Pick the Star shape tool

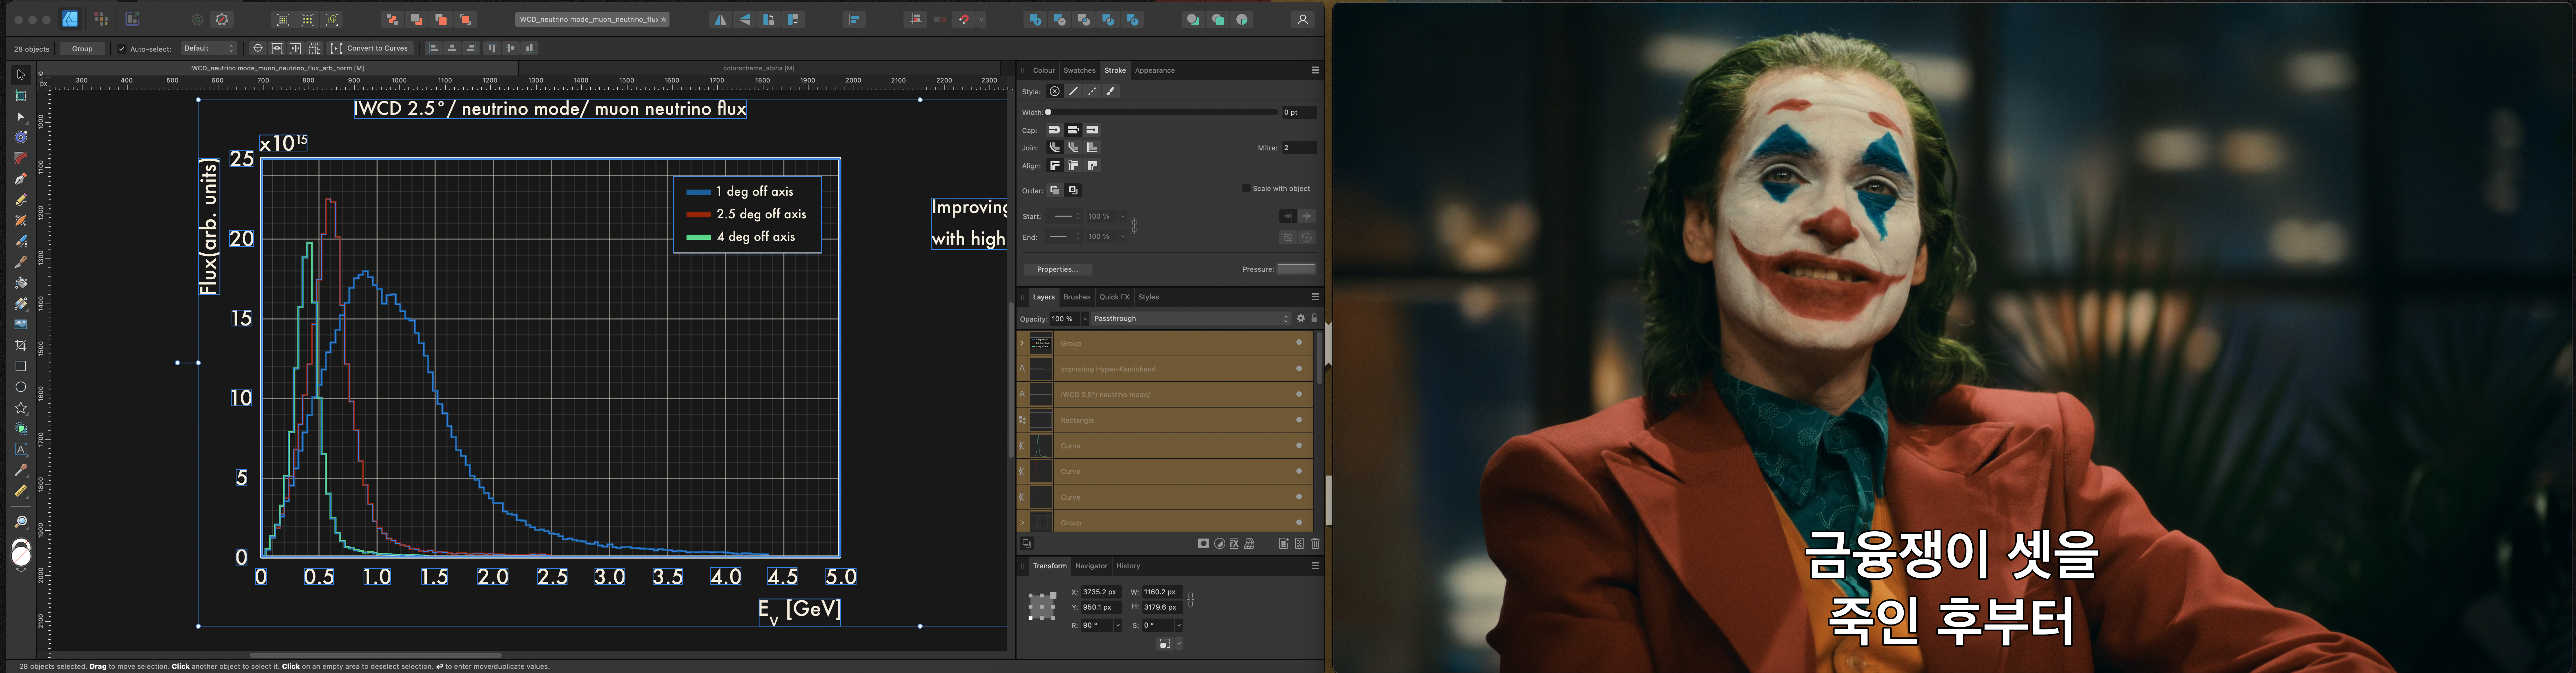[x=20, y=408]
